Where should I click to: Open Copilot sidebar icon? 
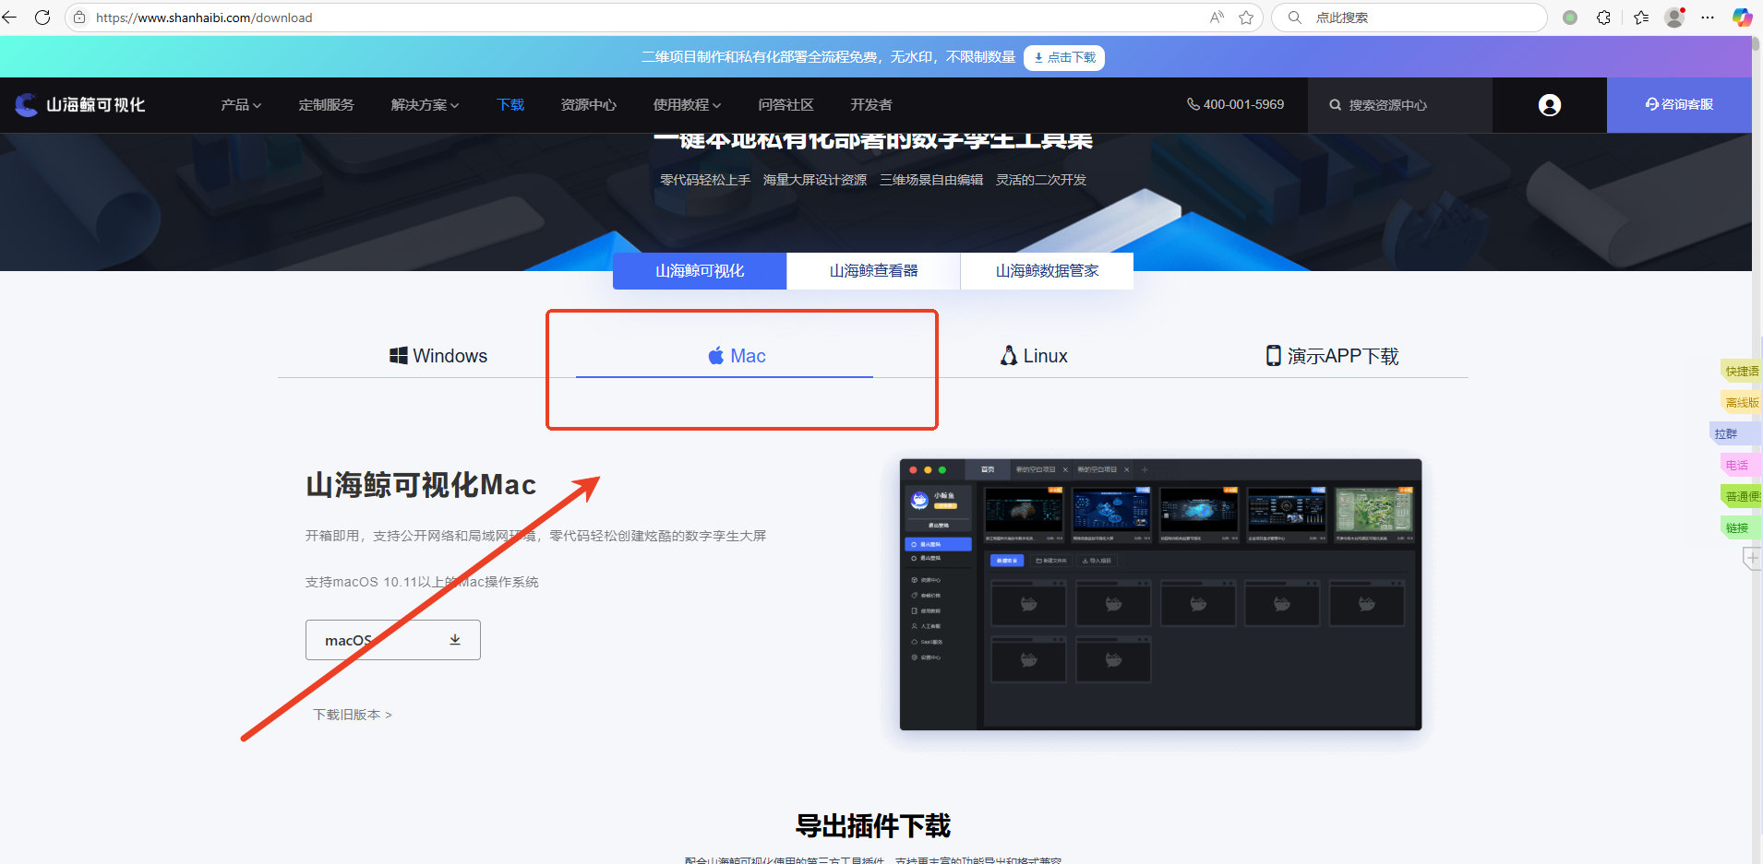(x=1742, y=18)
